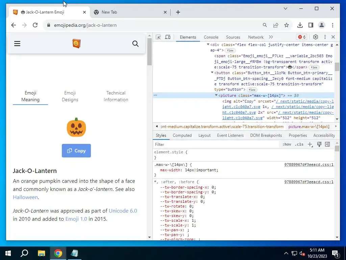Viewport: 346px width, 260px height.
Task: Click the Emojipedia book logo
Action: [x=76, y=43]
